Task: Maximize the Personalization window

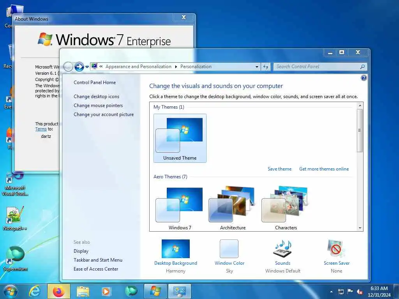Action: coord(342,53)
